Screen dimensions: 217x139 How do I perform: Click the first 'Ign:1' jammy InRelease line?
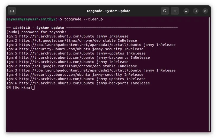[x=67, y=36]
